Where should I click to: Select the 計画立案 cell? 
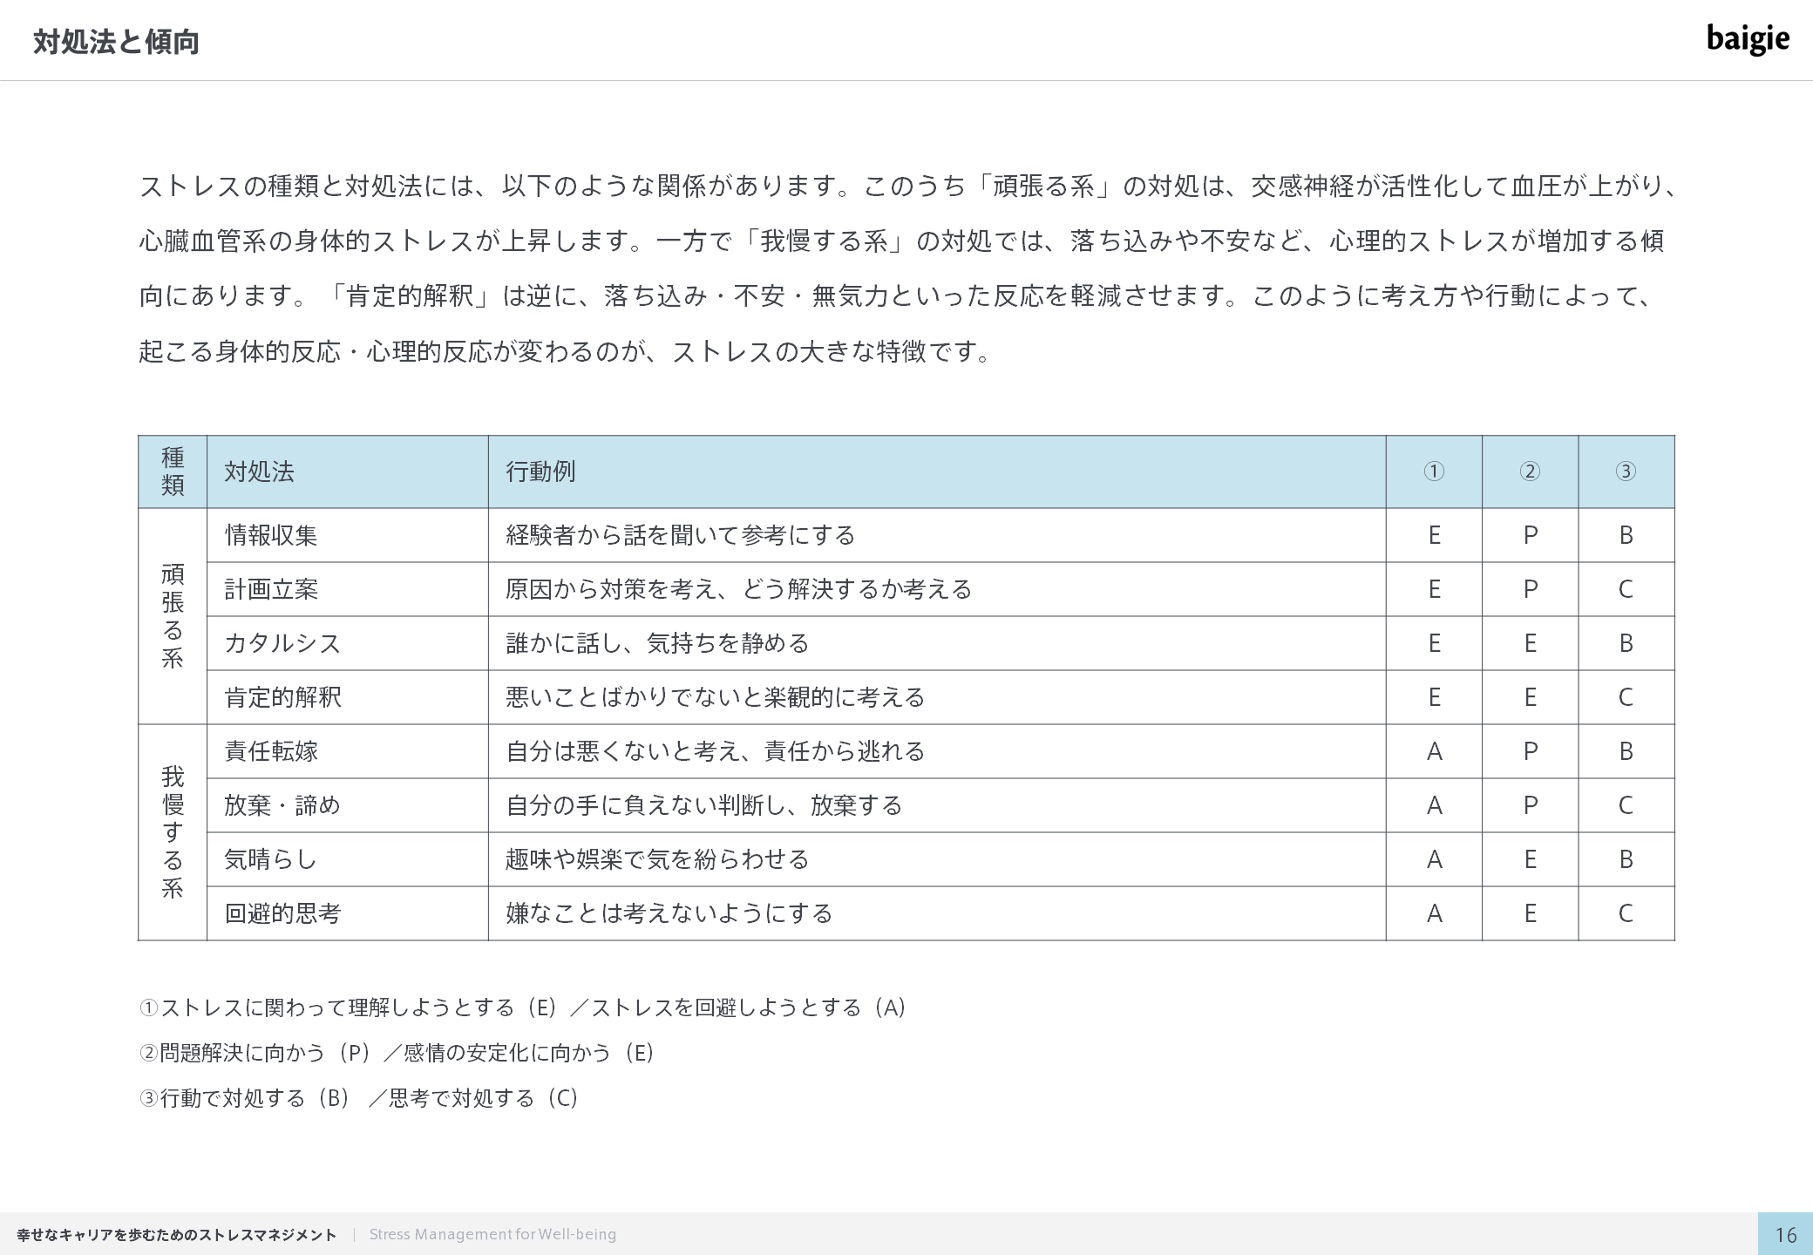pos(271,589)
